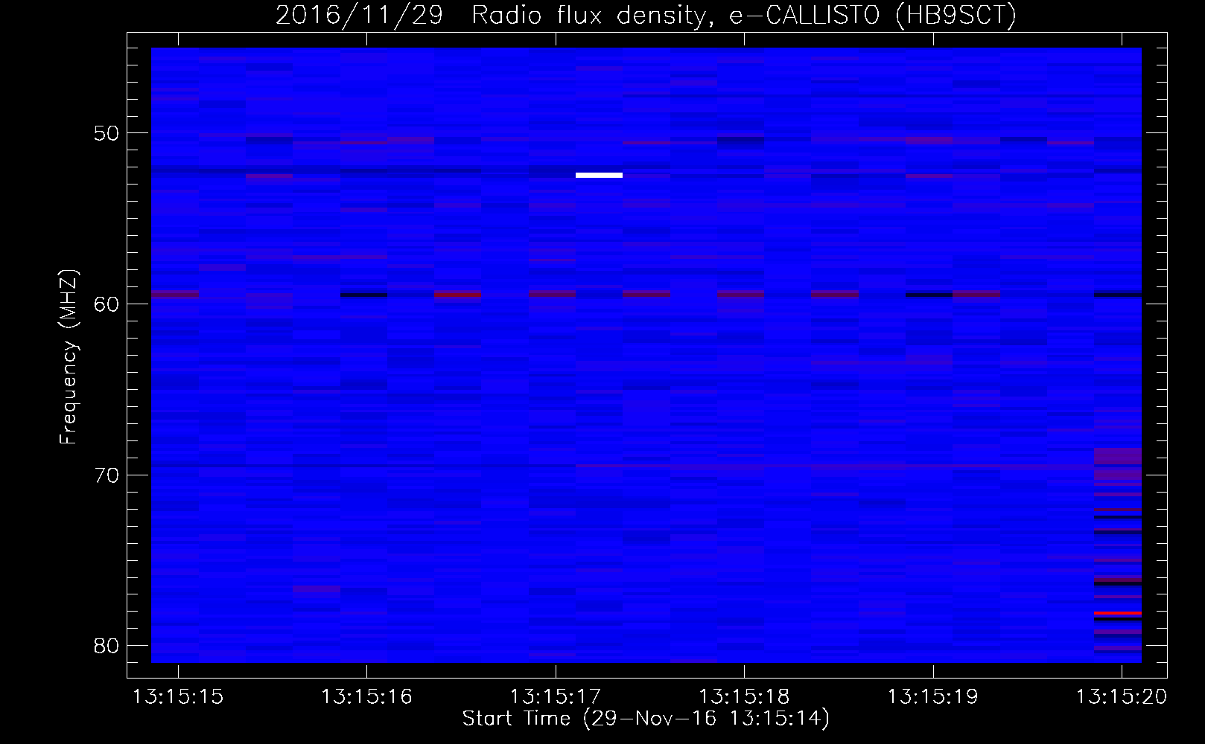This screenshot has width=1205, height=744.
Task: Click the "Start Time (29-Nov-16 13:15:14)" label
Action: pos(646,719)
